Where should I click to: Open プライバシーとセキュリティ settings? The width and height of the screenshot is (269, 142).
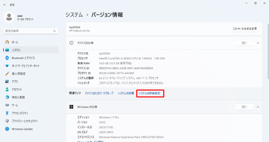(x=31, y=121)
